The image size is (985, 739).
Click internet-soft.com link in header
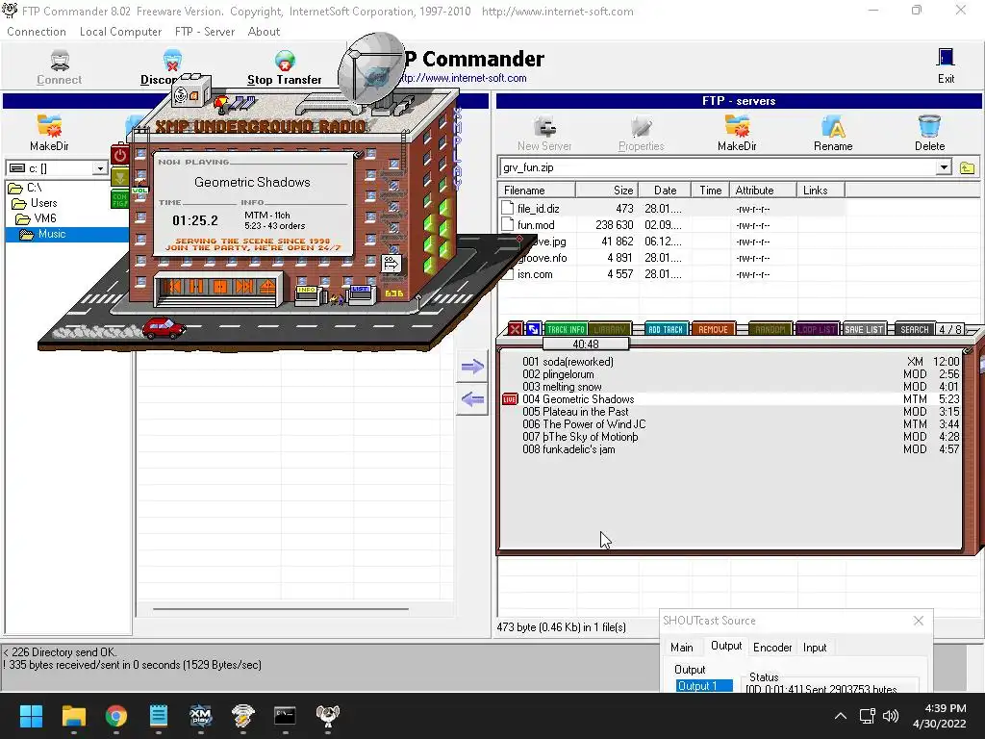463,78
